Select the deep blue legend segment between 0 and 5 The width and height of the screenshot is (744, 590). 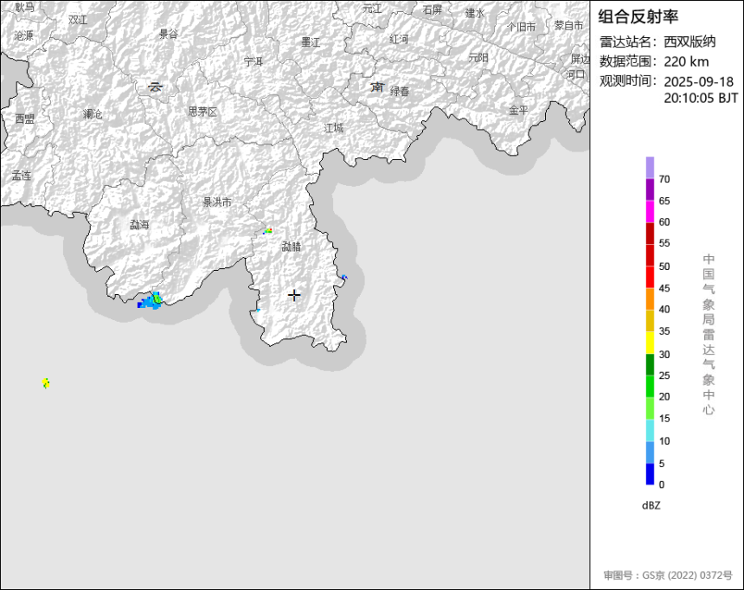(650, 474)
